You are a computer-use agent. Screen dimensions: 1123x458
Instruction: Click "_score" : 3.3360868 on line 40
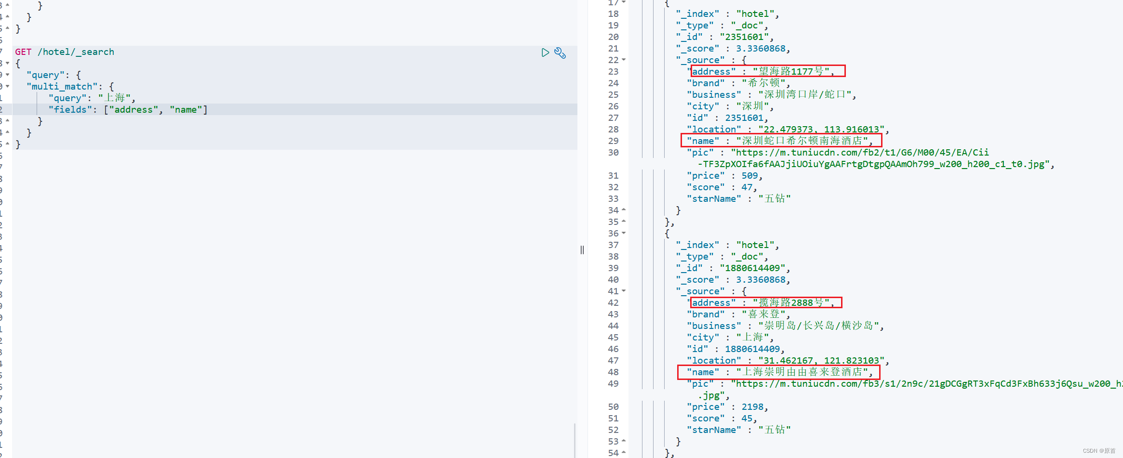pyautogui.click(x=733, y=280)
